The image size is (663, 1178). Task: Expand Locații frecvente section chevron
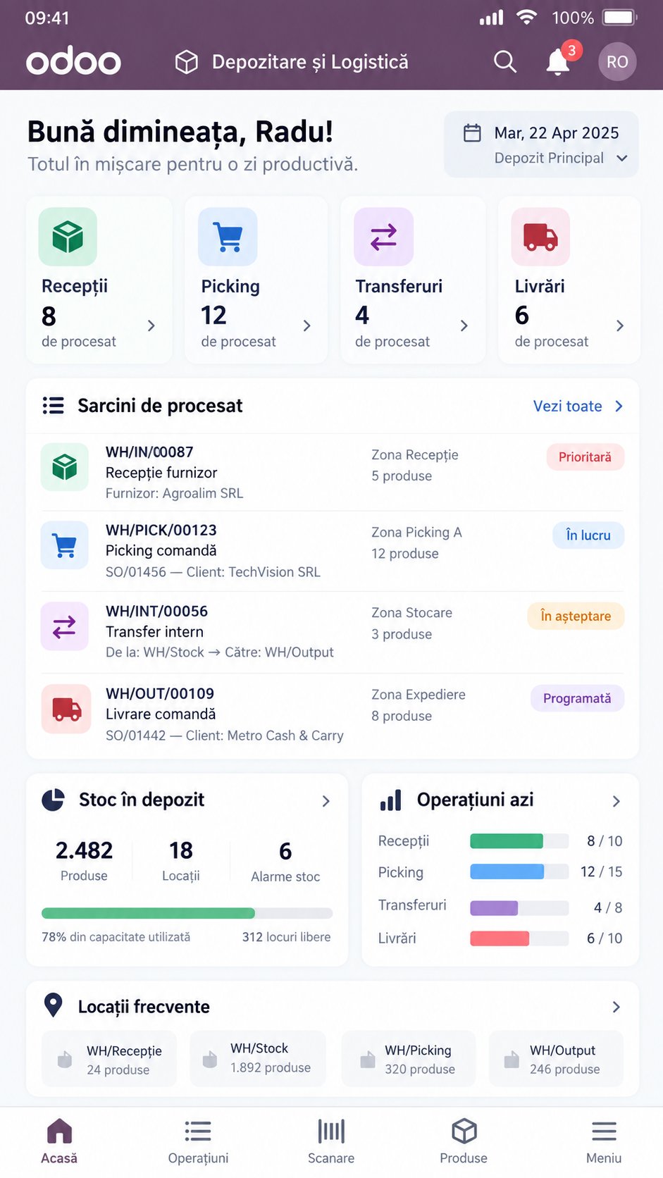point(616,1007)
